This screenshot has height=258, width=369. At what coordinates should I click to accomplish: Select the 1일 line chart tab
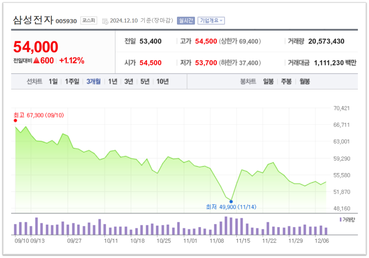pos(53,81)
